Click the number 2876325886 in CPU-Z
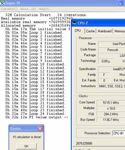Image resolution: width=125 pixels, height=150 pixels. (x=84, y=143)
